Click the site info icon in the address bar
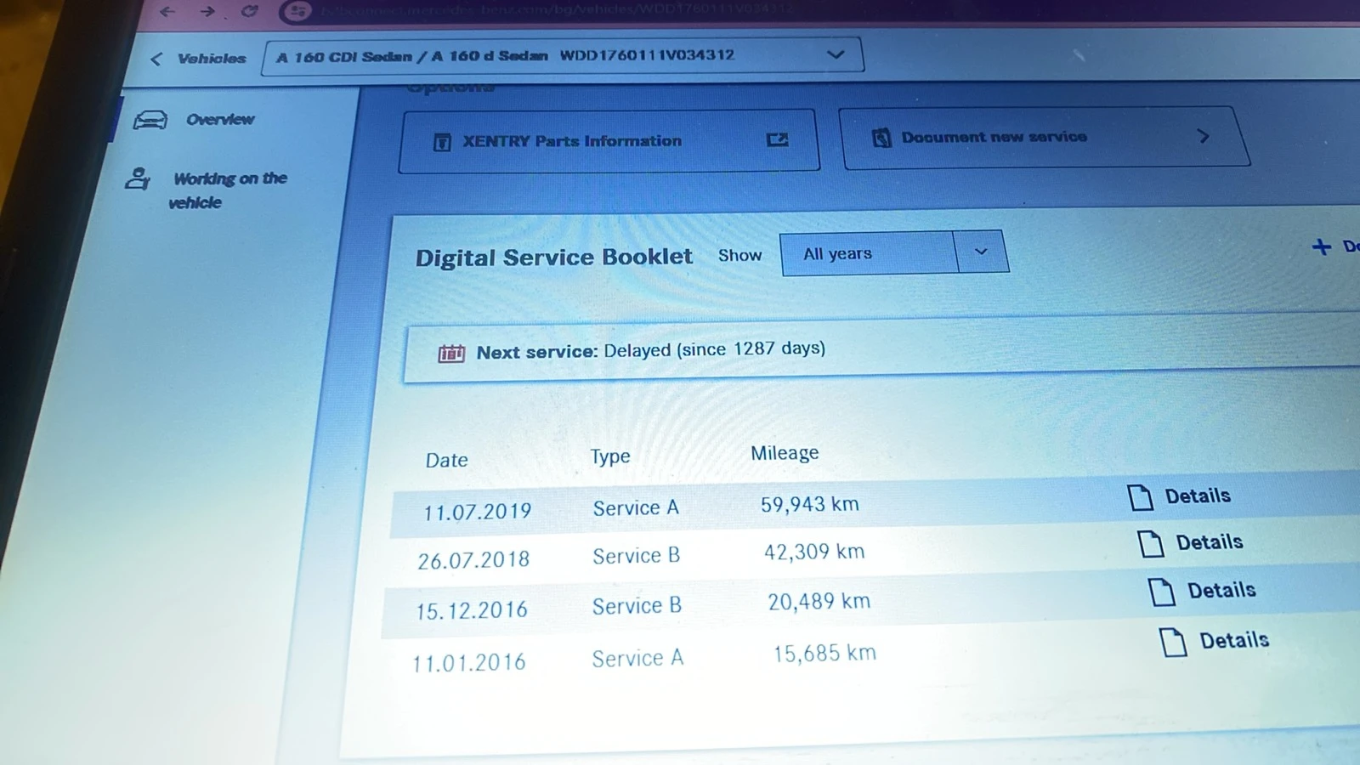Image resolution: width=1360 pixels, height=765 pixels. point(297,11)
